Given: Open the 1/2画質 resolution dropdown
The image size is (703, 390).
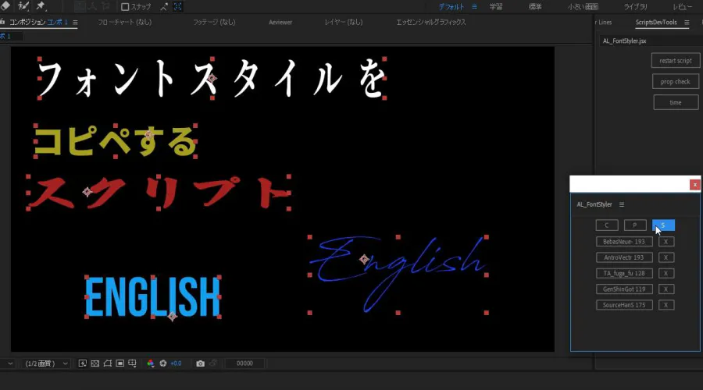Looking at the screenshot, I should coord(46,363).
